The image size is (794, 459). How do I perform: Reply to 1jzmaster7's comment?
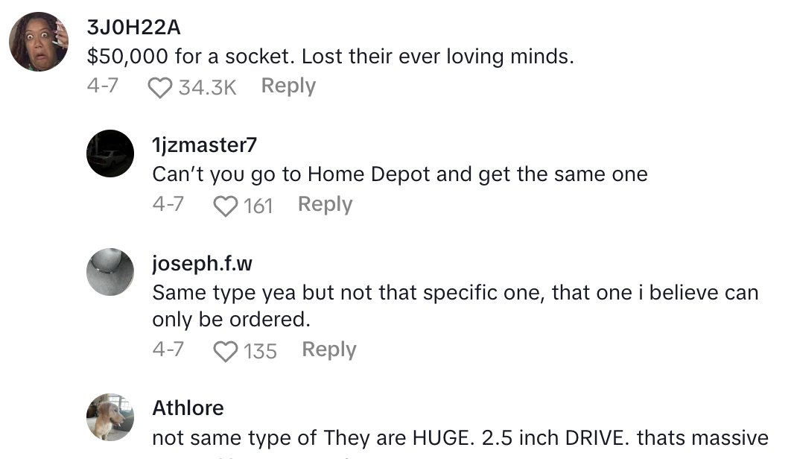(325, 204)
